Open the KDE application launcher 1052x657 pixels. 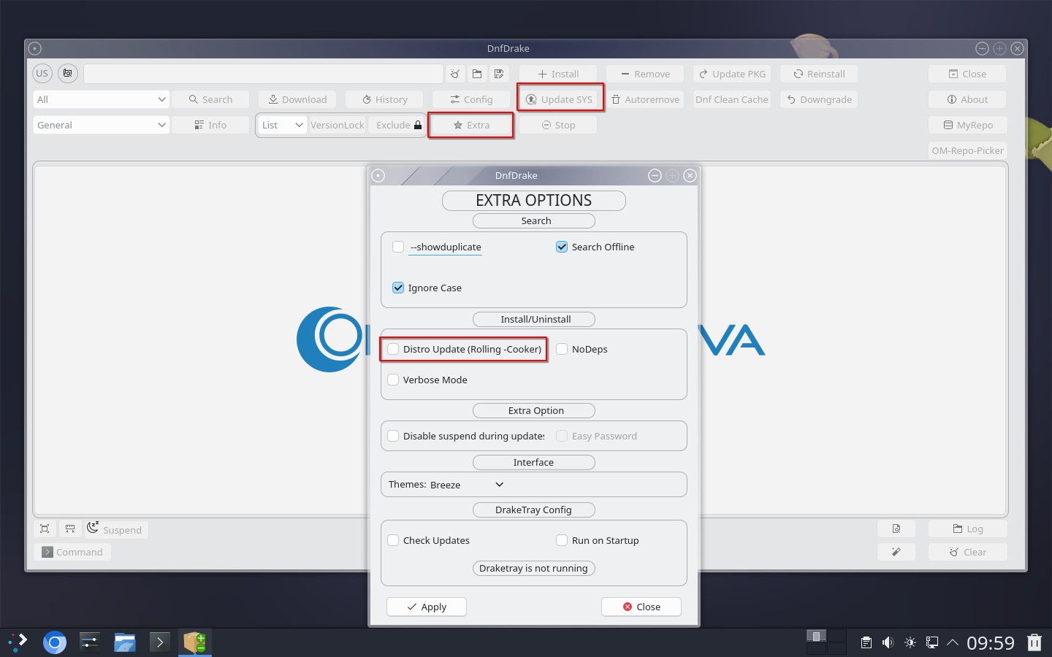pyautogui.click(x=18, y=642)
